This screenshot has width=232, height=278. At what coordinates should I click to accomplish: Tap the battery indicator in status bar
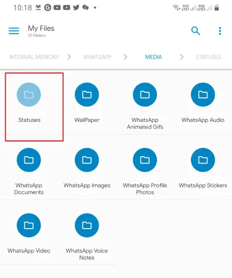coord(217,8)
